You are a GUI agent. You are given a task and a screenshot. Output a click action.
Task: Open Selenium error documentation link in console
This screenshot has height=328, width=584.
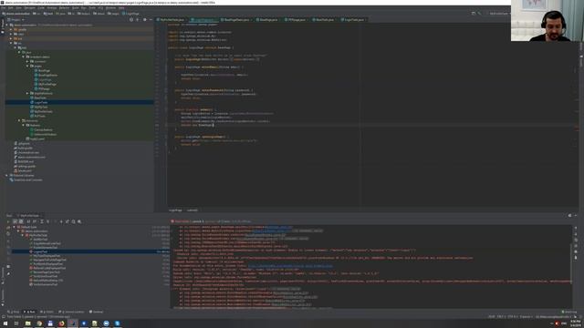pos(290,266)
